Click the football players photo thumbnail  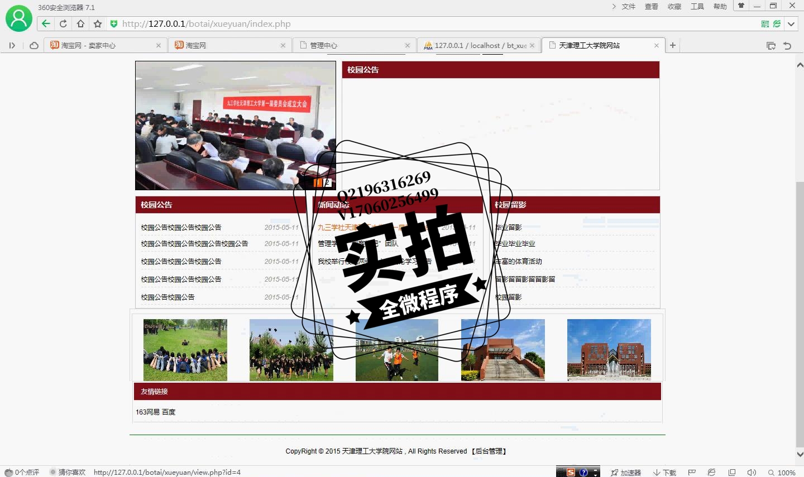tap(397, 350)
